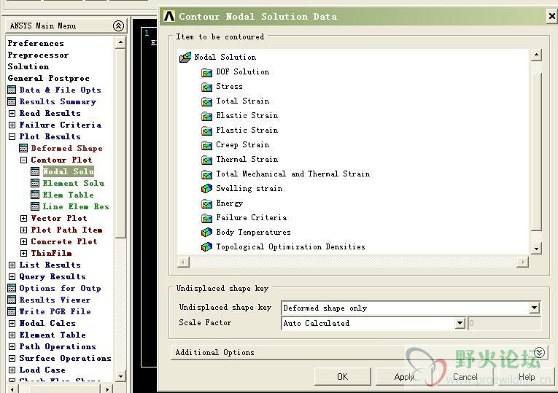This screenshot has height=393, width=558.
Task: Click the Elem Table dialog icon
Action: 35,195
